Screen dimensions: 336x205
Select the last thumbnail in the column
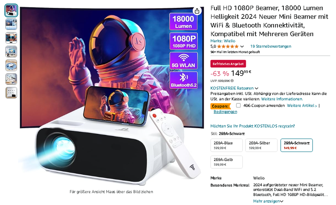(11, 93)
